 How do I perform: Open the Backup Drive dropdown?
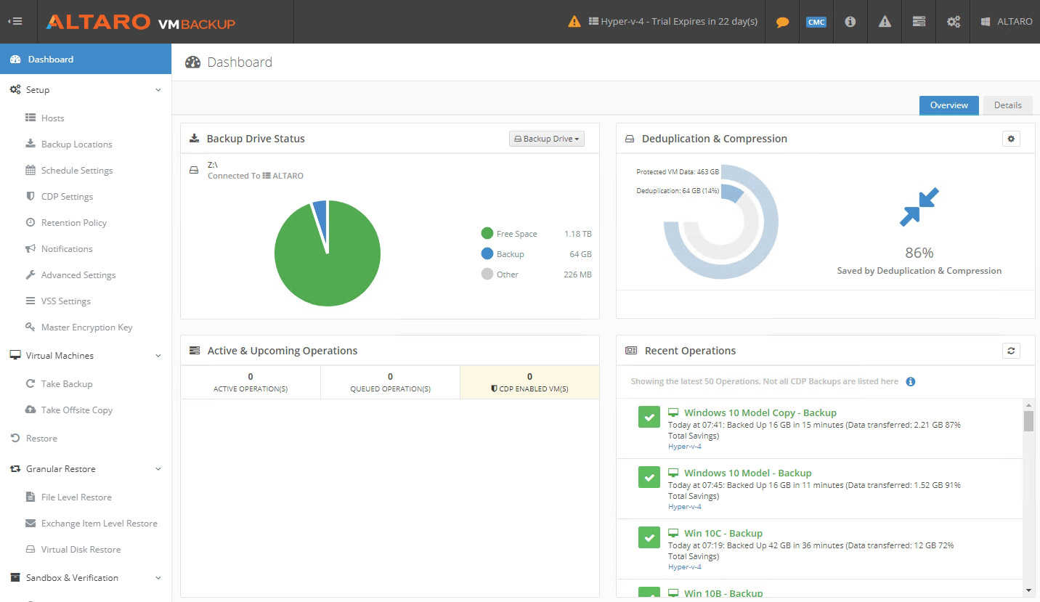coord(546,138)
